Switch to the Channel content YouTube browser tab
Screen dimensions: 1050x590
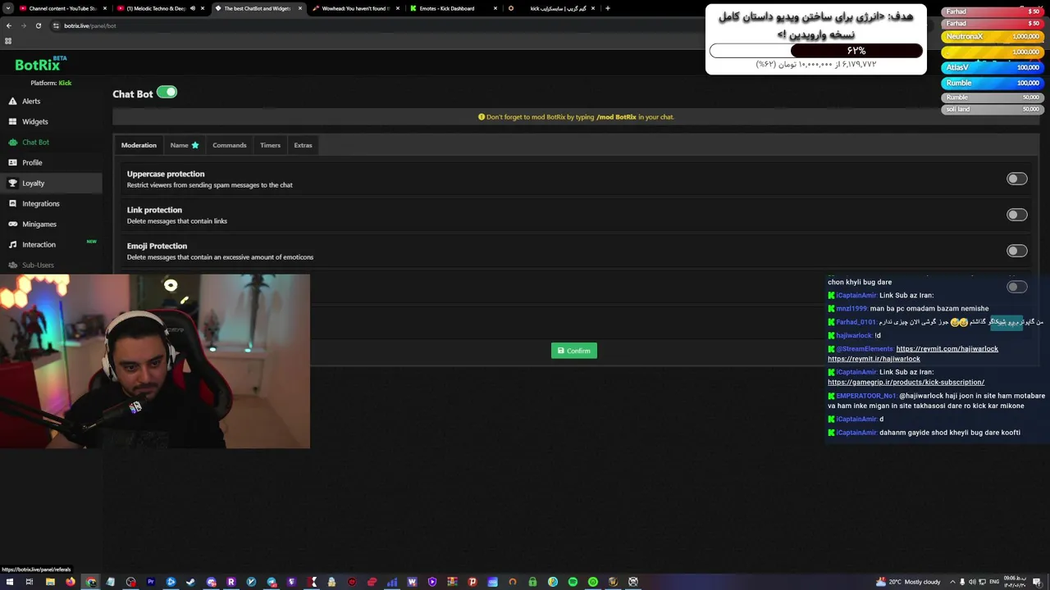[62, 8]
